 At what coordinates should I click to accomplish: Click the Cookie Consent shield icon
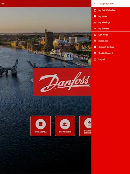95,53
